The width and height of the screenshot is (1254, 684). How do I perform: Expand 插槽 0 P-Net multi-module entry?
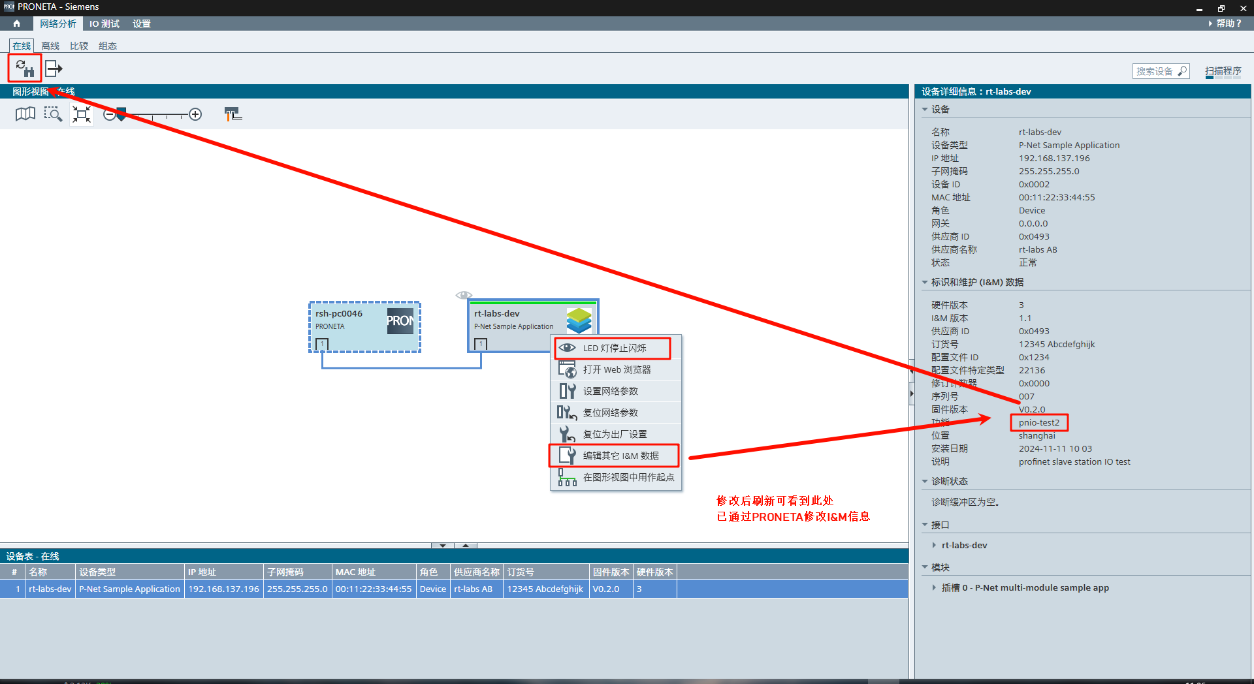point(934,588)
